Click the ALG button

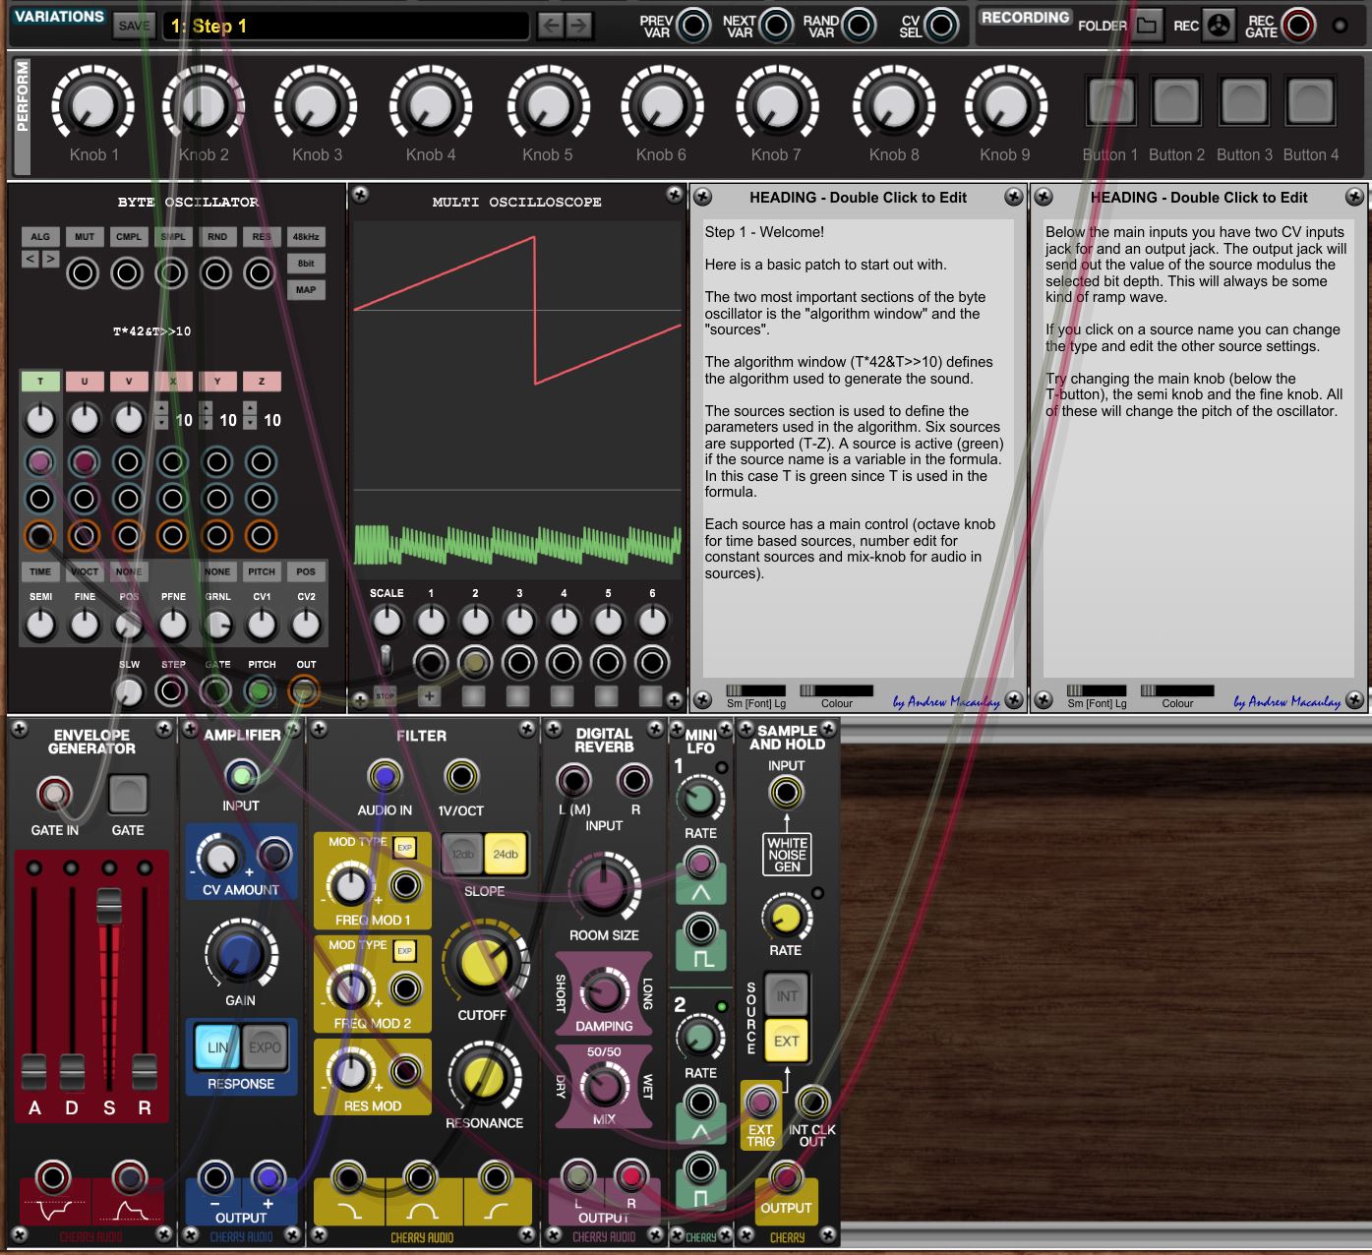pos(40,237)
